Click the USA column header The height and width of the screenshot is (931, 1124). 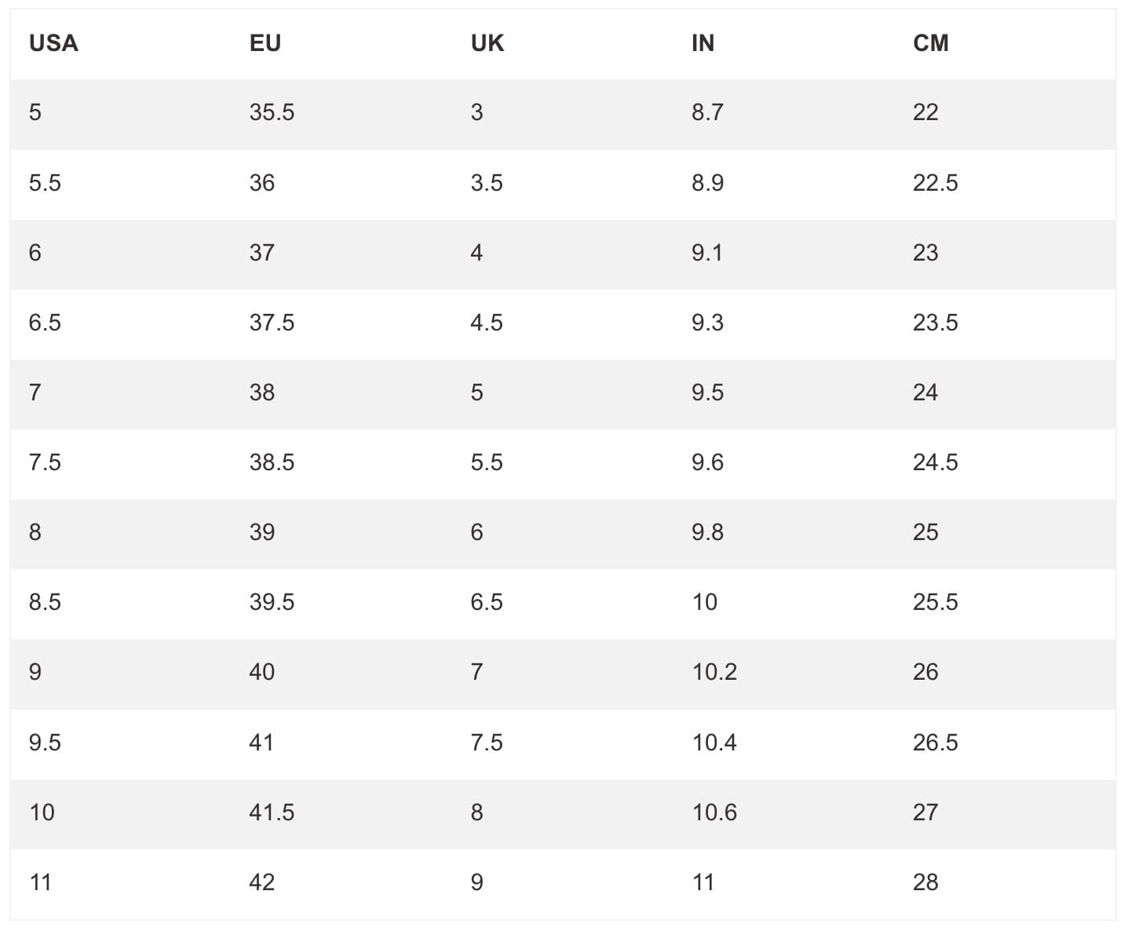click(53, 43)
